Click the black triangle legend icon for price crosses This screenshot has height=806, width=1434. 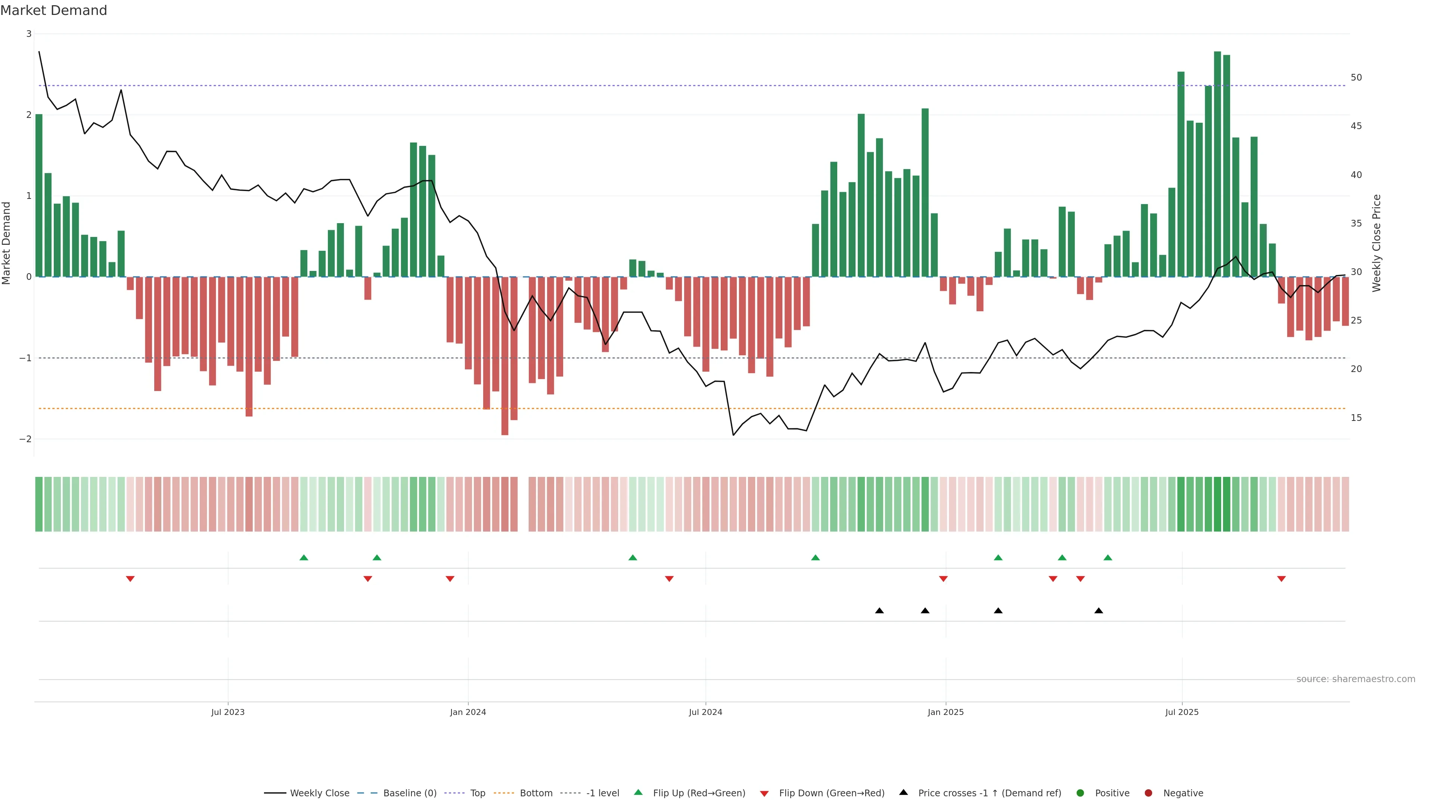click(903, 793)
